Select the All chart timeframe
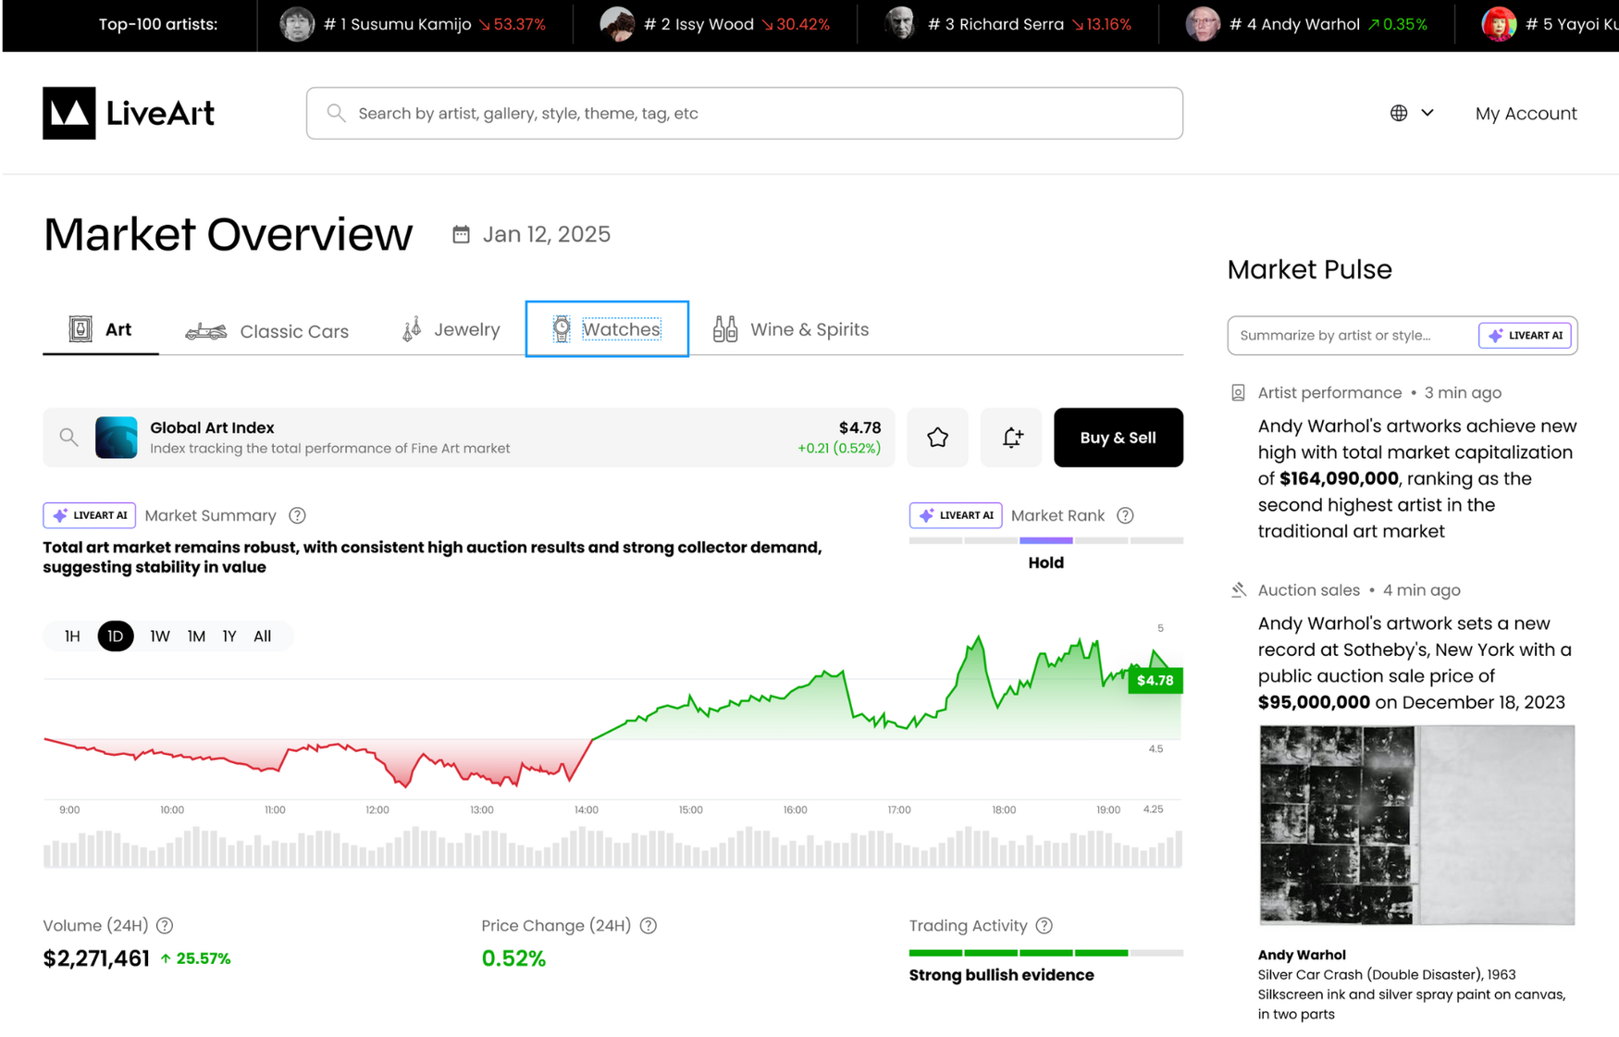Image resolution: width=1619 pixels, height=1037 pixels. coord(263,636)
